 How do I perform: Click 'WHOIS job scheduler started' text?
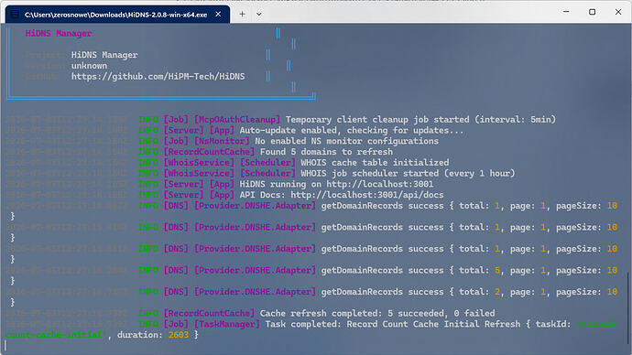click(370, 174)
